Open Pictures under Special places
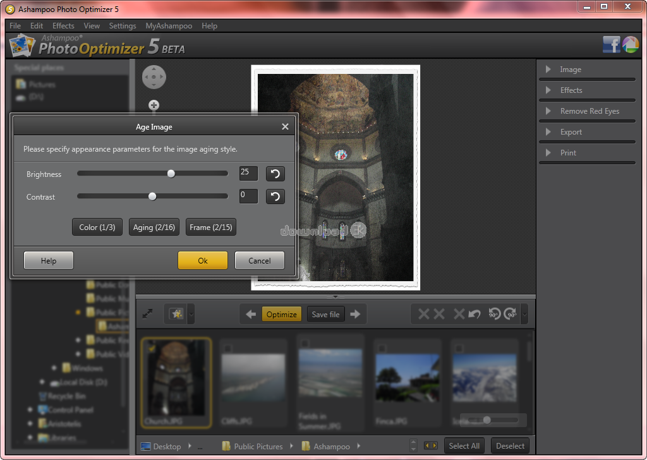This screenshot has height=460, width=647. click(x=36, y=85)
